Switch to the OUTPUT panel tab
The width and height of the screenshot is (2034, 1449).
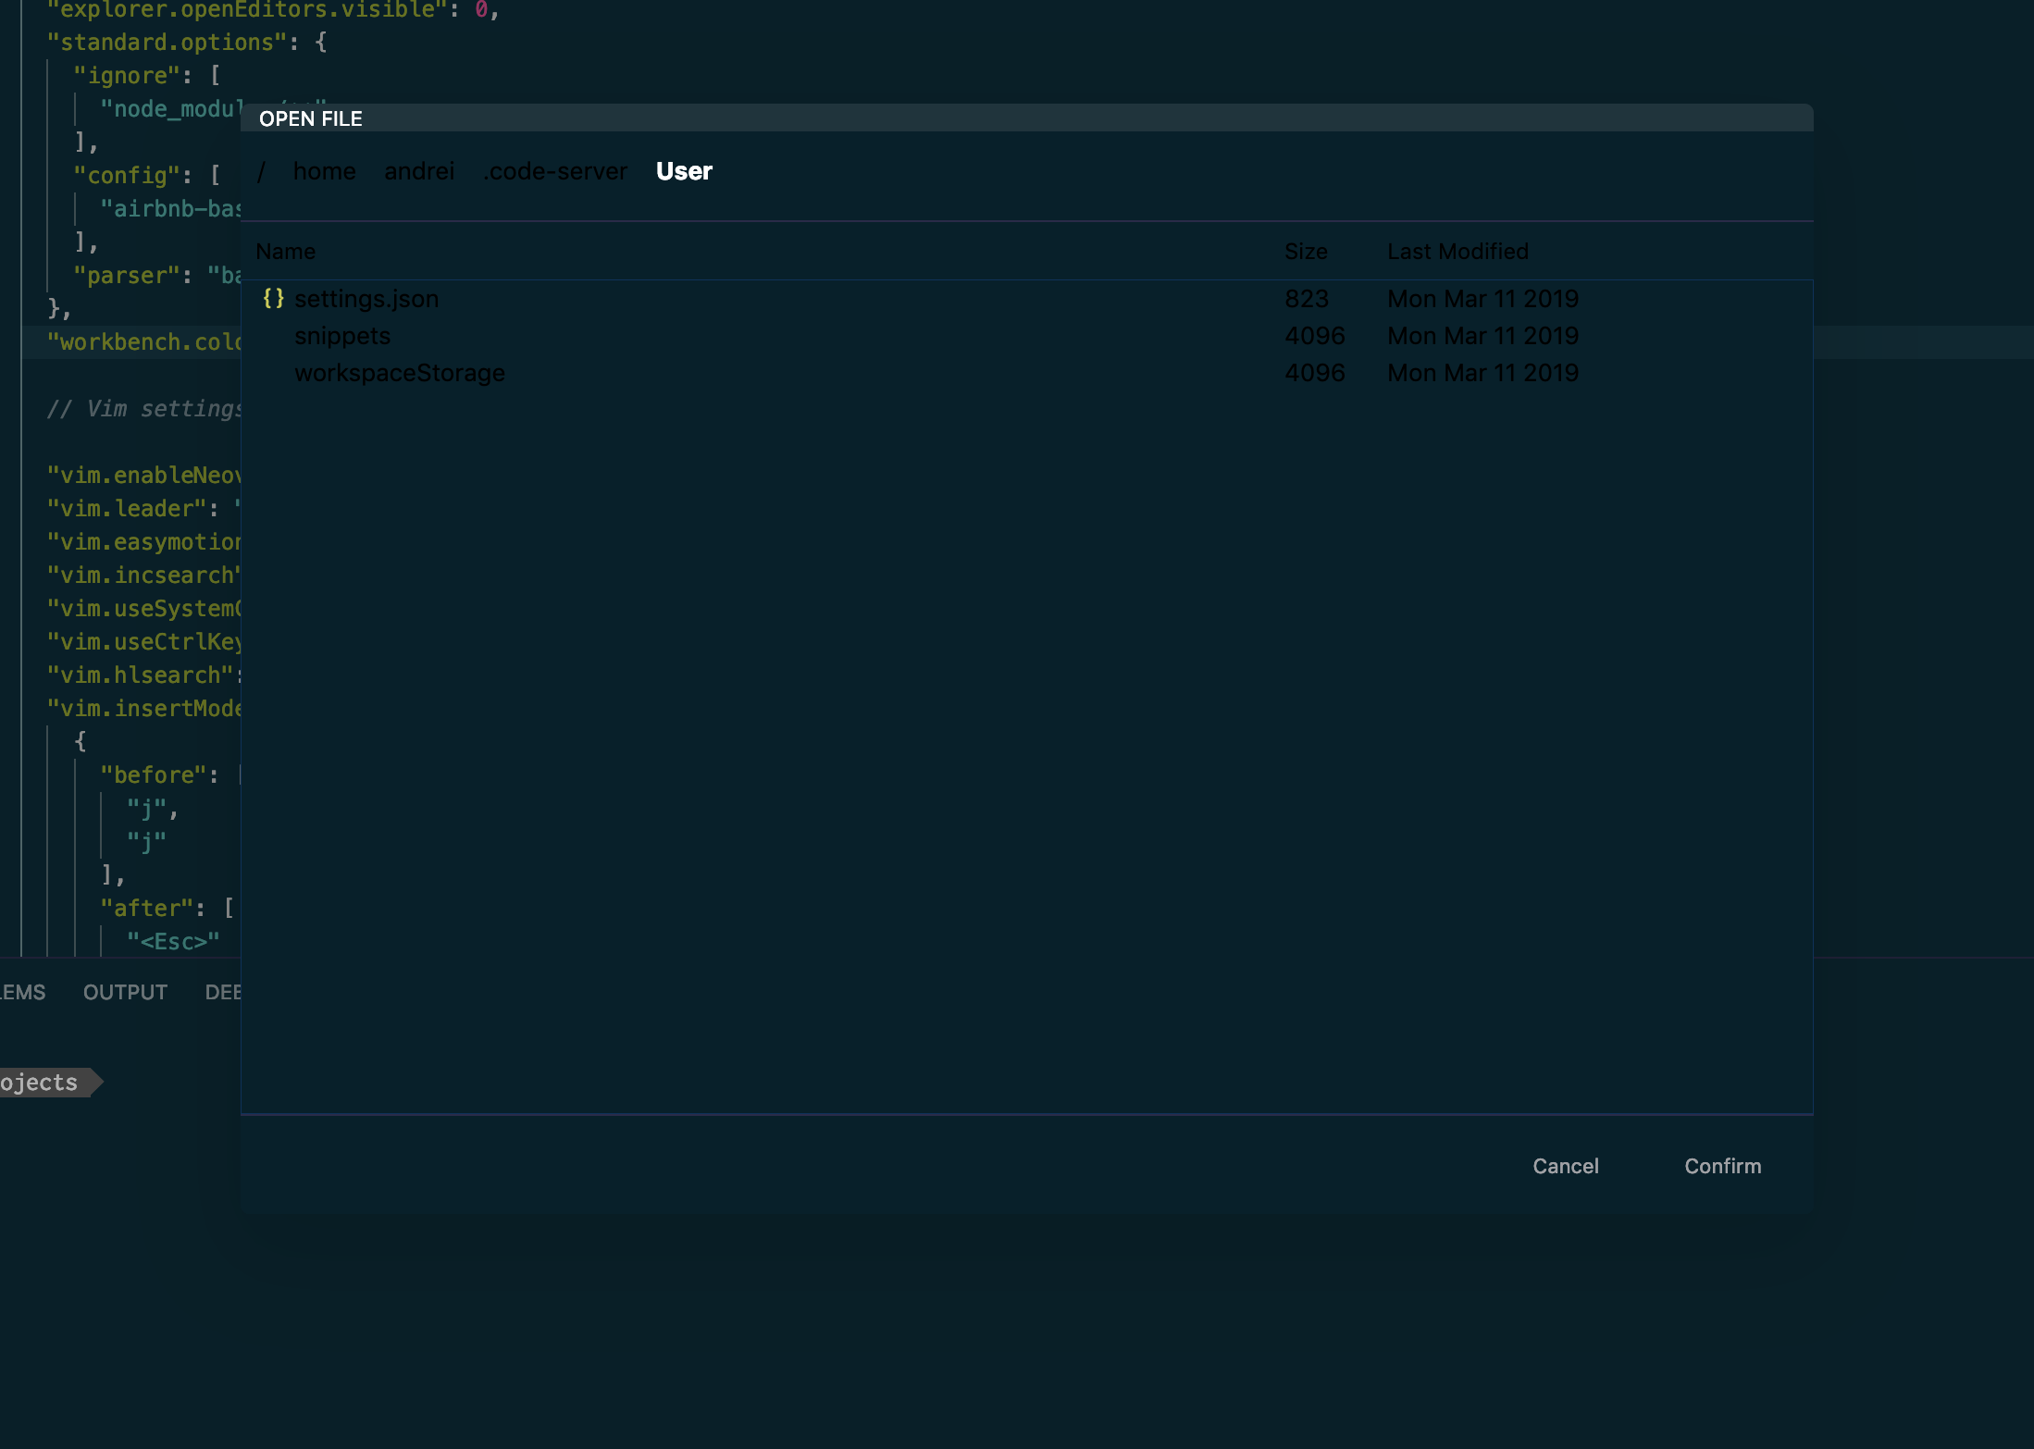click(125, 991)
